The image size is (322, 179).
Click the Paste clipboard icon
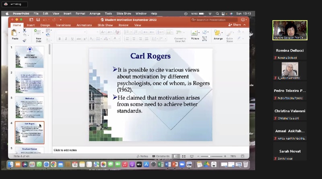pos(15,33)
